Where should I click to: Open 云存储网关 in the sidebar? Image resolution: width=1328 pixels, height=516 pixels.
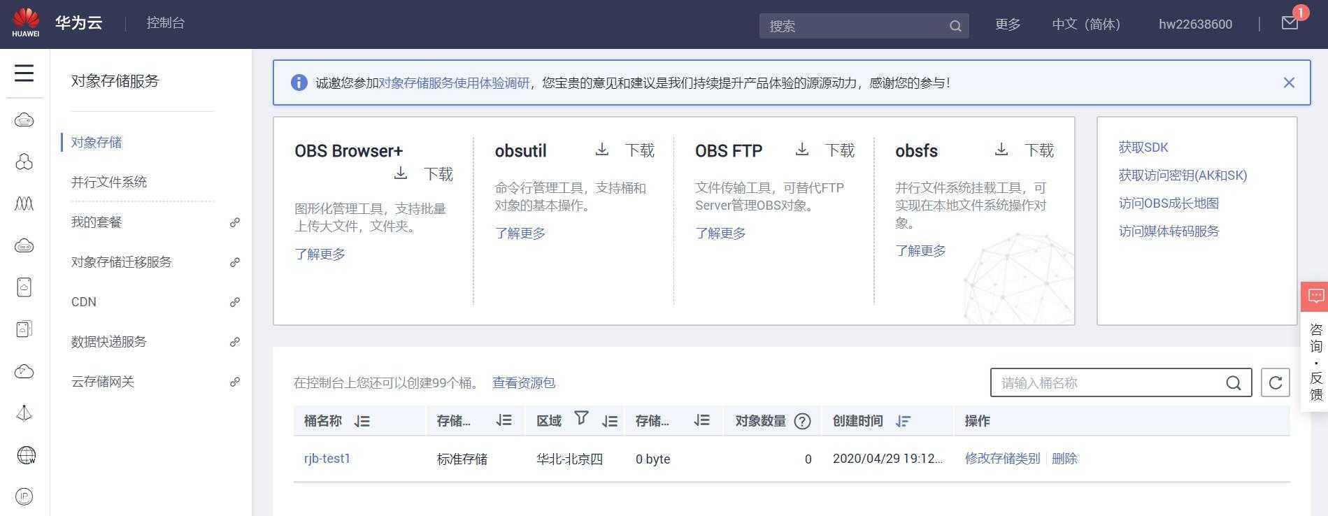pyautogui.click(x=103, y=382)
